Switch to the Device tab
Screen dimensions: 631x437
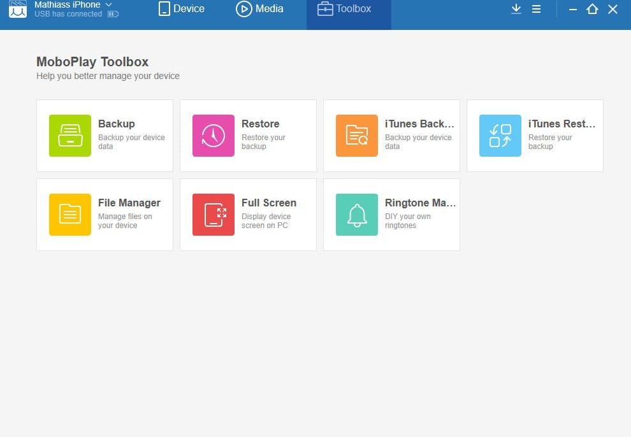[x=181, y=8]
